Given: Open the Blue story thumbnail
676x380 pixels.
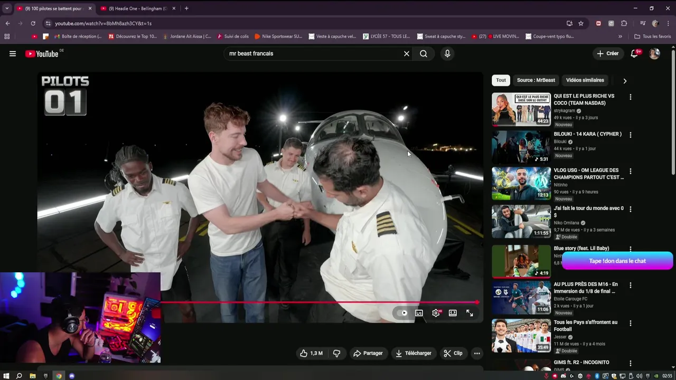Looking at the screenshot, I should click(521, 261).
